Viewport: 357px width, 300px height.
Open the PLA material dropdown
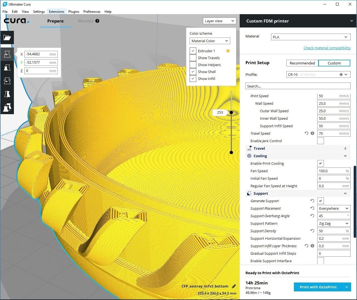pos(311,37)
